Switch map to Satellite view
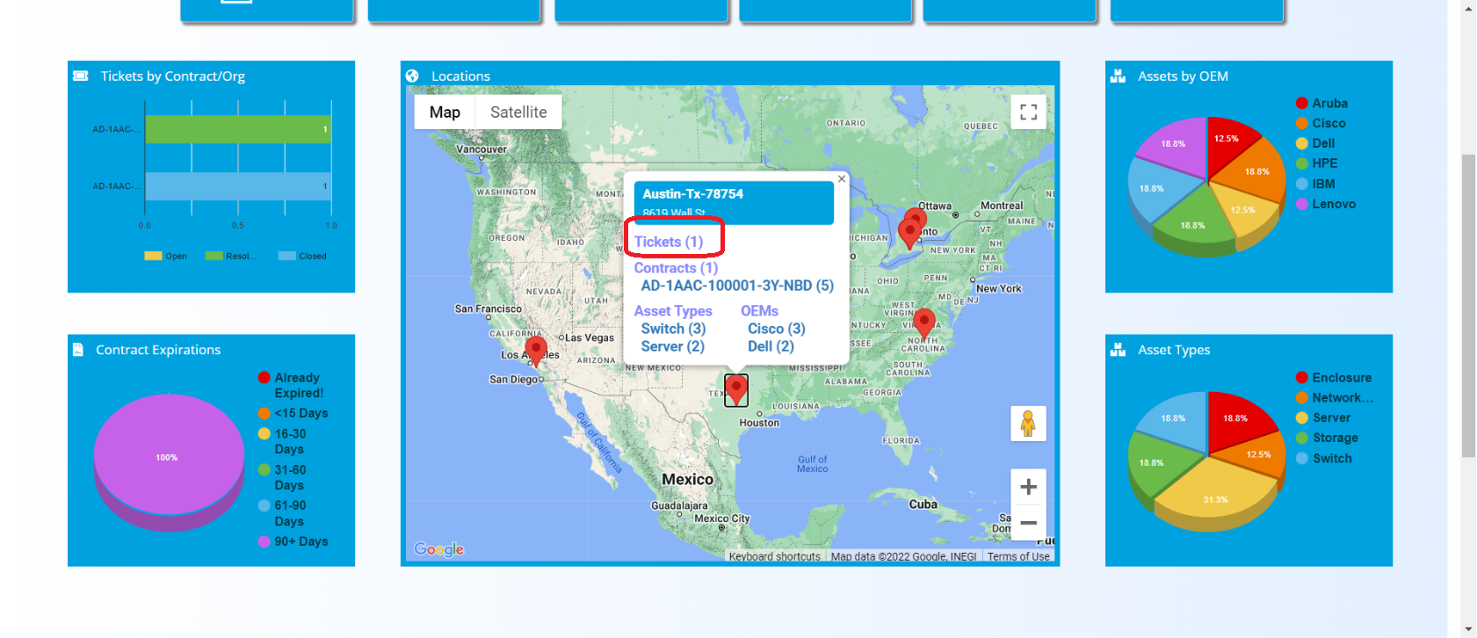 [x=518, y=112]
